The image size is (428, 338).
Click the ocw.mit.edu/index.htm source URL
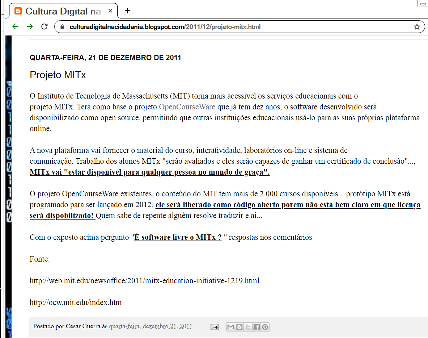(x=76, y=302)
